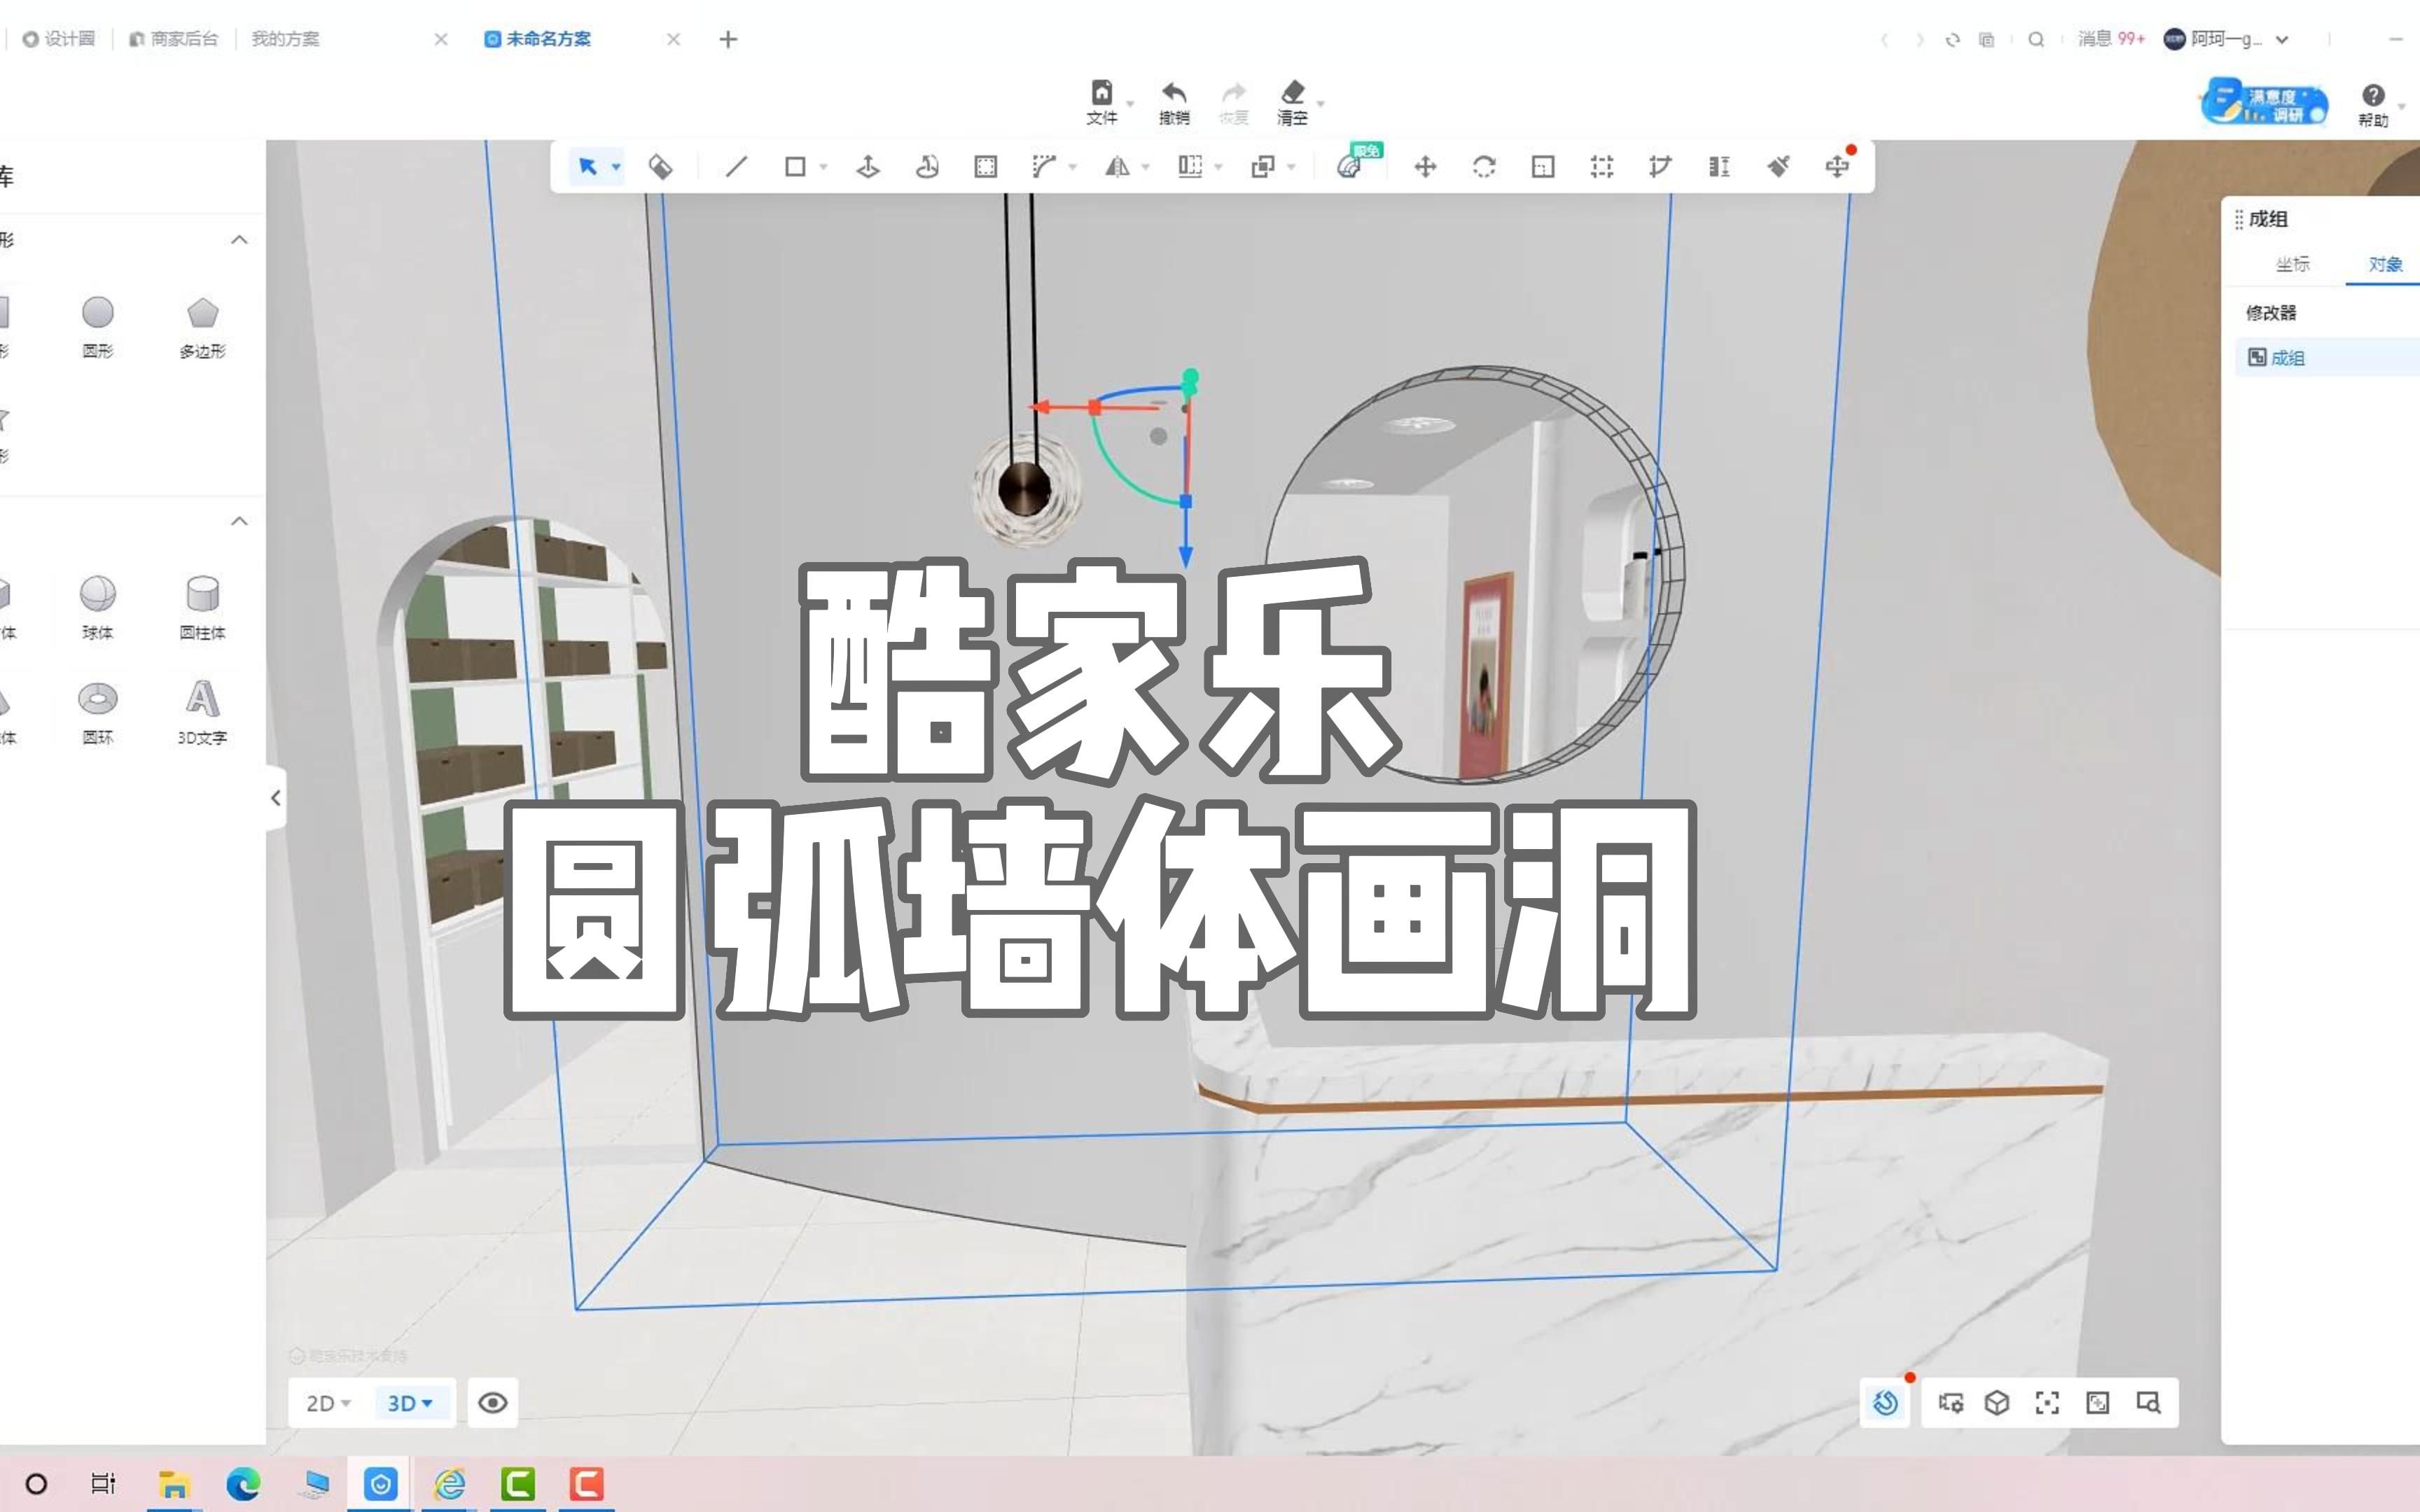
Task: Switch to the 设计圈 tab
Action: pos(59,39)
